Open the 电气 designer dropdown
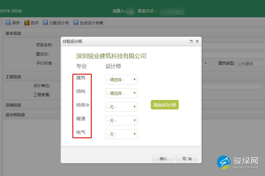Image resolution: width=265 pixels, height=176 pixels. pyautogui.click(x=122, y=134)
